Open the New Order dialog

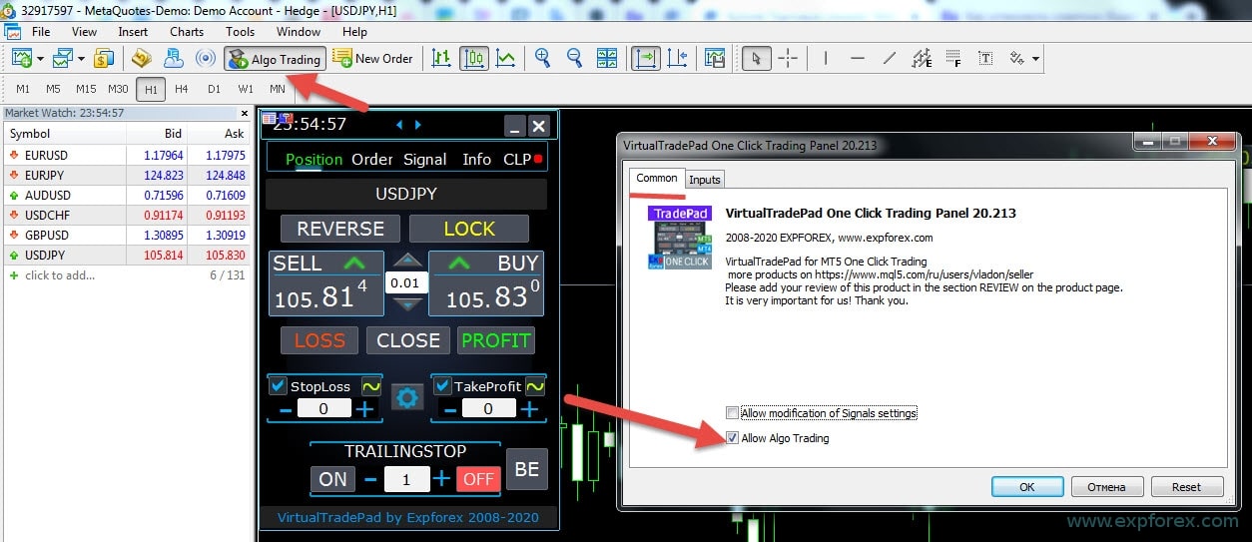tap(372, 59)
